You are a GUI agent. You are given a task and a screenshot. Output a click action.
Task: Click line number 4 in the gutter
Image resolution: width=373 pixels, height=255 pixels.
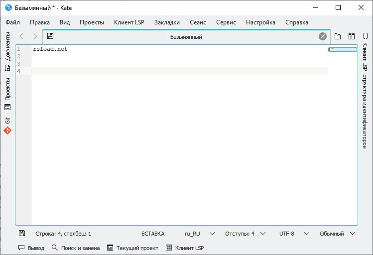pos(18,71)
